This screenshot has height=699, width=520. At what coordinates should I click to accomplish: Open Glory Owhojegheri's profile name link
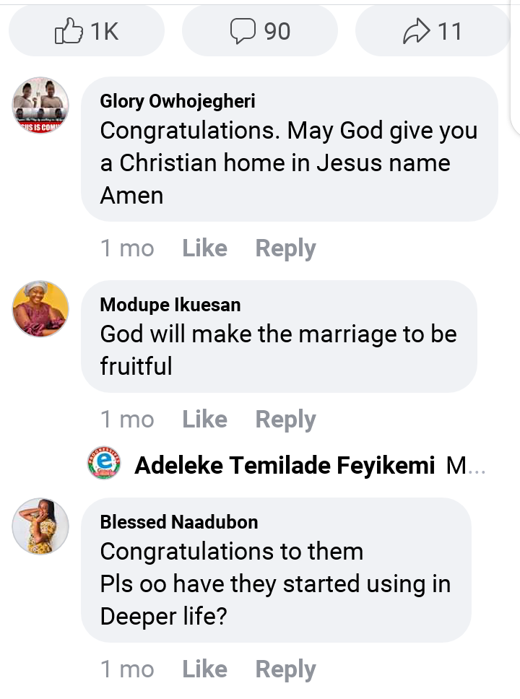pos(177,101)
